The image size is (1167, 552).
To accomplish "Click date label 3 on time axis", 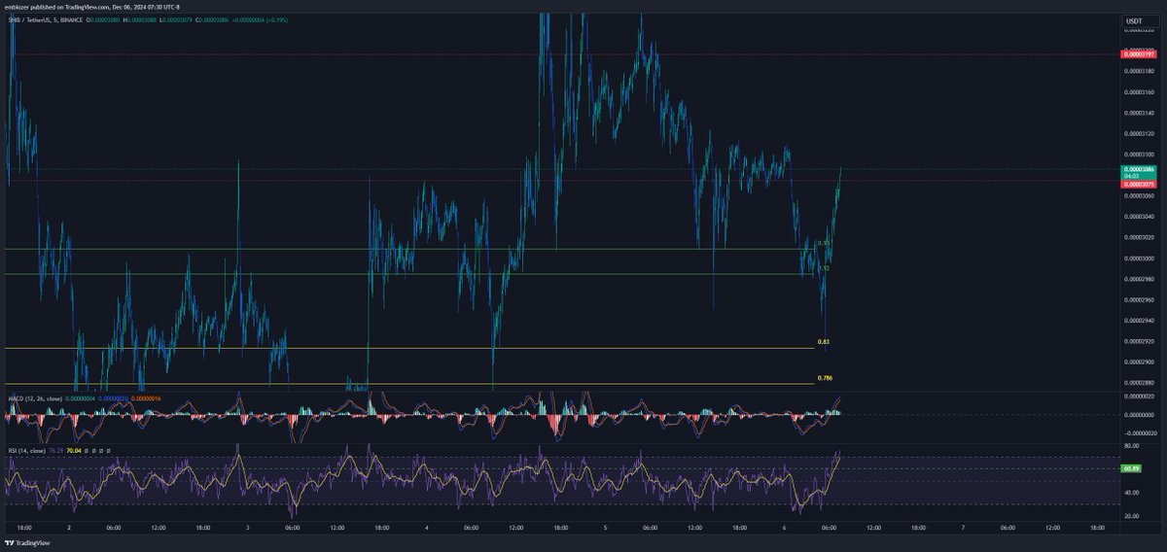I will pyautogui.click(x=248, y=528).
